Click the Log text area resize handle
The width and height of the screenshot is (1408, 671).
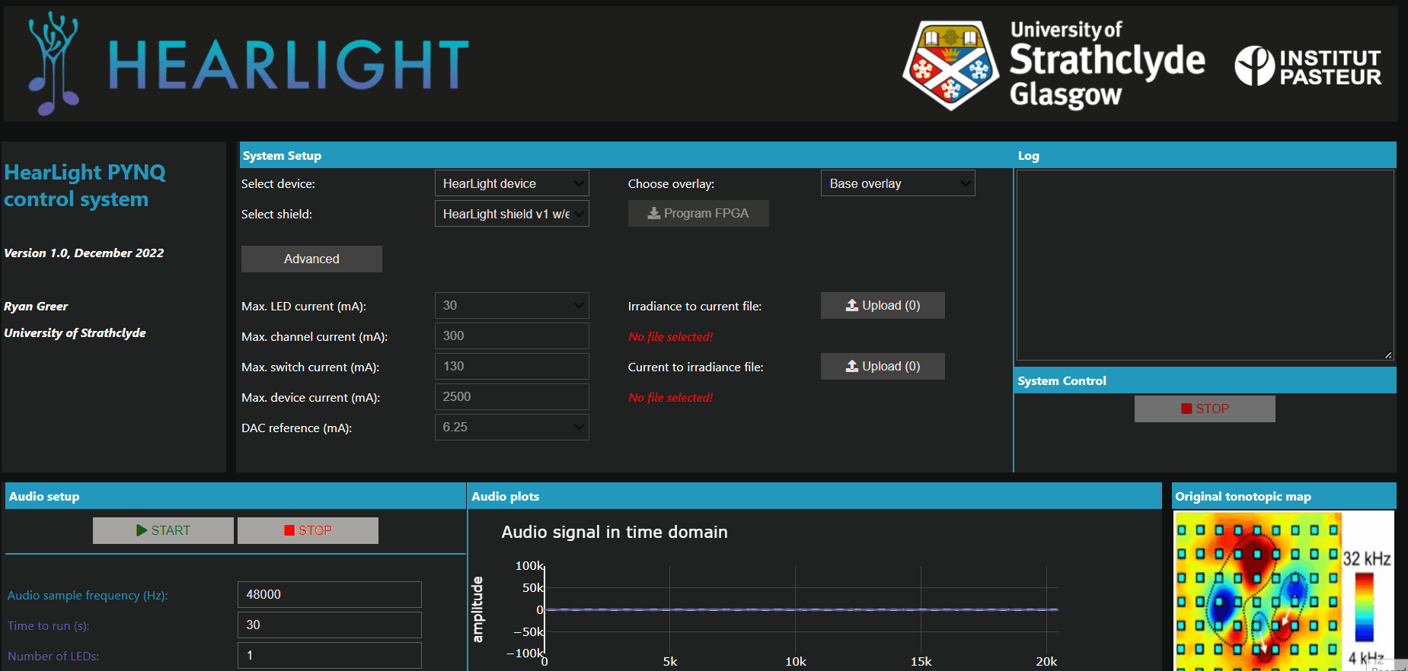1388,355
